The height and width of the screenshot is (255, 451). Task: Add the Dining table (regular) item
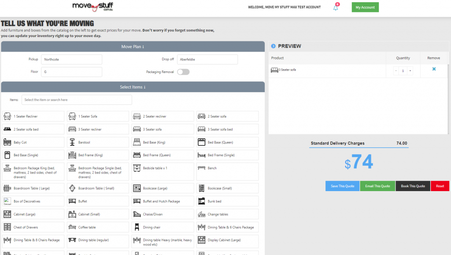[98, 241]
